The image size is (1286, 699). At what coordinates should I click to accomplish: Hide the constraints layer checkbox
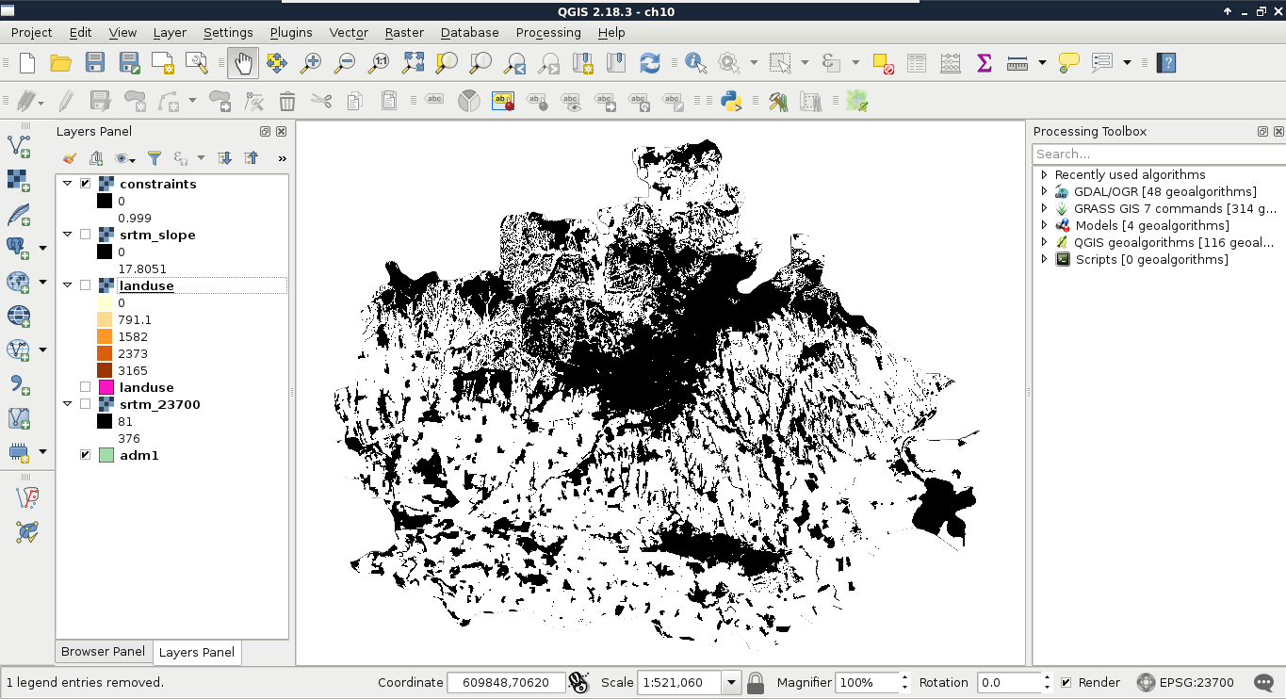click(x=86, y=184)
